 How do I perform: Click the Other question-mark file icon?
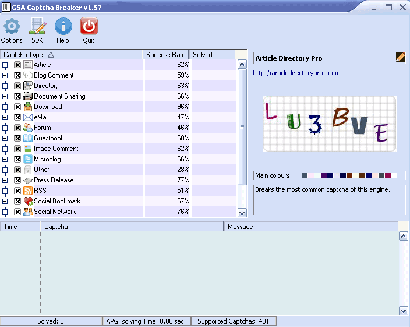point(28,170)
